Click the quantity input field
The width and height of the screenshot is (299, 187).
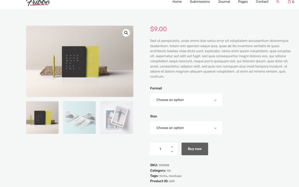pos(160,149)
